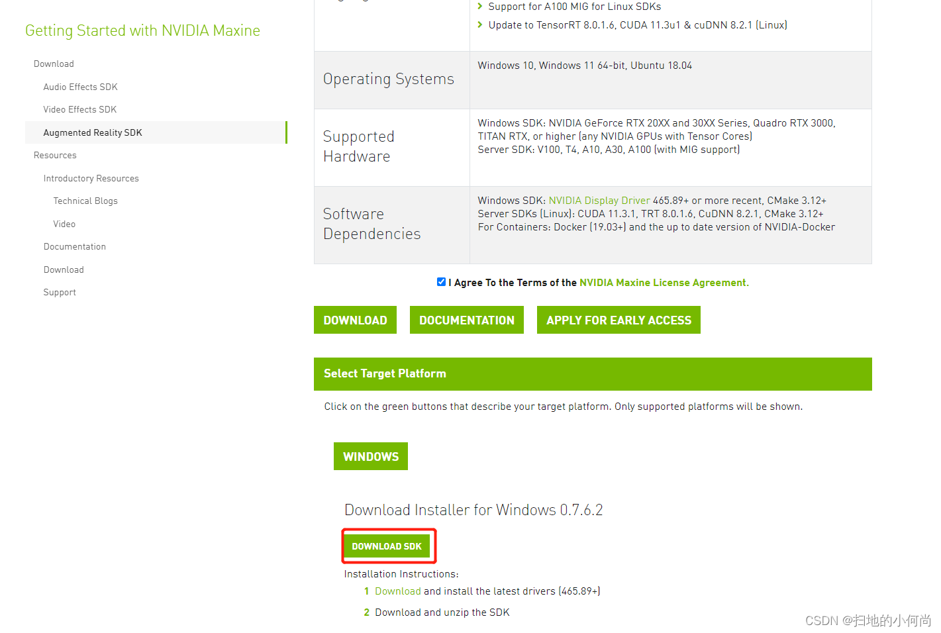Uncheck the license agreement checkbox
This screenshot has width=941, height=633.
[441, 282]
